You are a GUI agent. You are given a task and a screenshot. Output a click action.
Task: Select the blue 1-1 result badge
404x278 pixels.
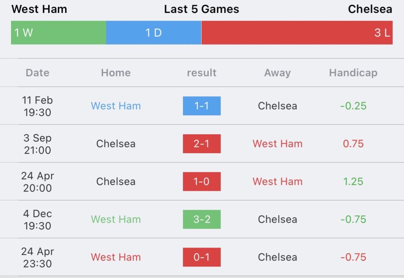(202, 106)
